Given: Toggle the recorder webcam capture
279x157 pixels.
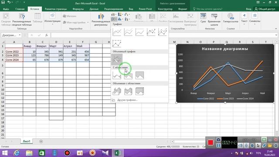Looking at the screenshot, I should click(252, 146).
